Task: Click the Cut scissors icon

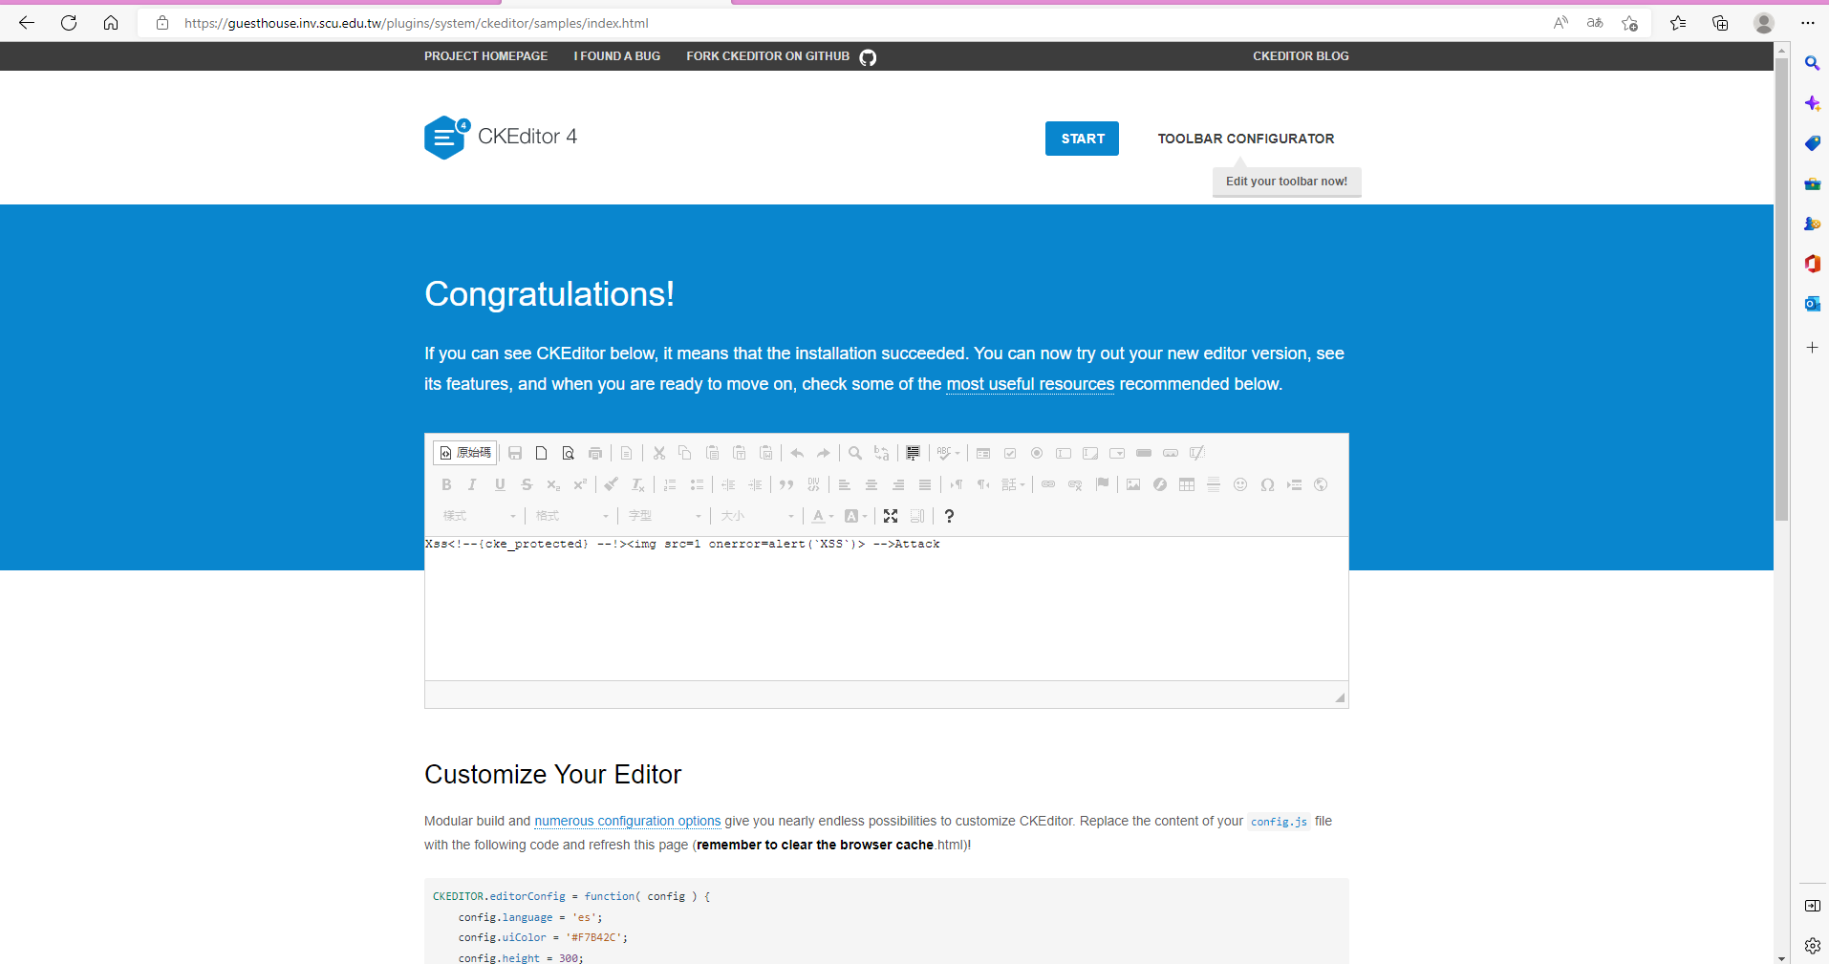Action: pos(659,453)
